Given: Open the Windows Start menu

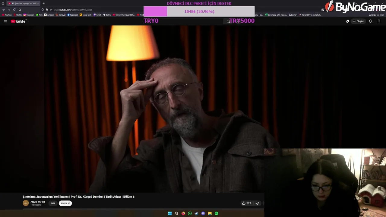Looking at the screenshot, I should [170, 213].
